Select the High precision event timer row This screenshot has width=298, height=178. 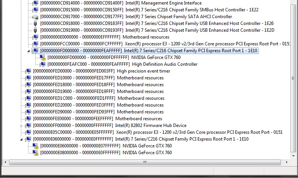pyautogui.click(x=101, y=71)
